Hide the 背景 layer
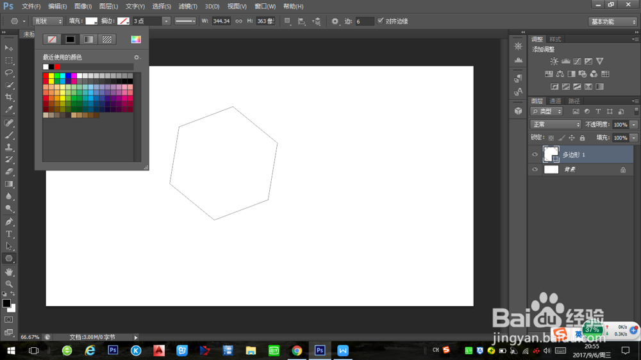Image resolution: width=641 pixels, height=360 pixels. 535,169
